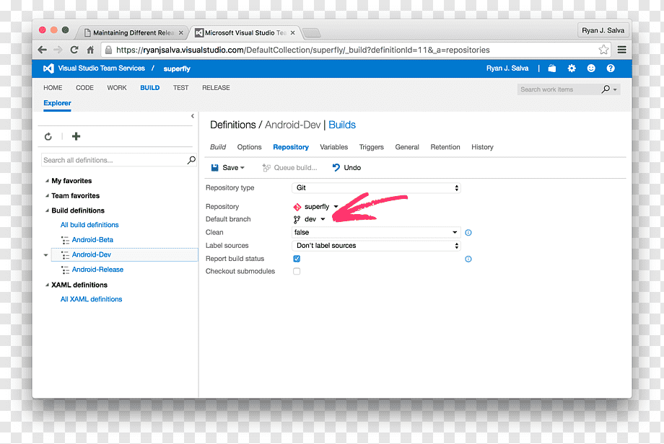Click the Save disk icon
The image size is (664, 444).
point(214,167)
